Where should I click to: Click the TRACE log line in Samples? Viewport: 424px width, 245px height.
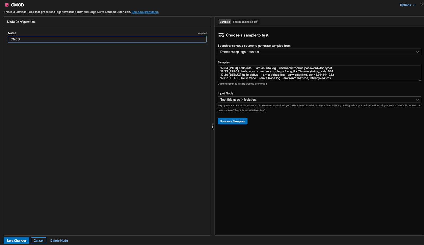[275, 78]
